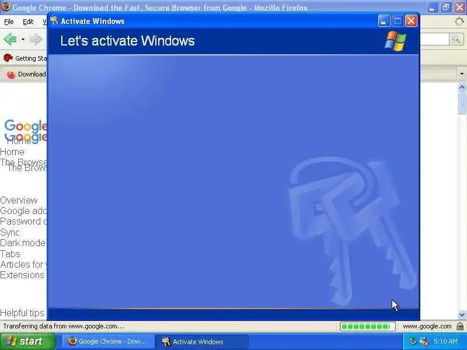
Task: Click the Windows Start button
Action: 27,341
